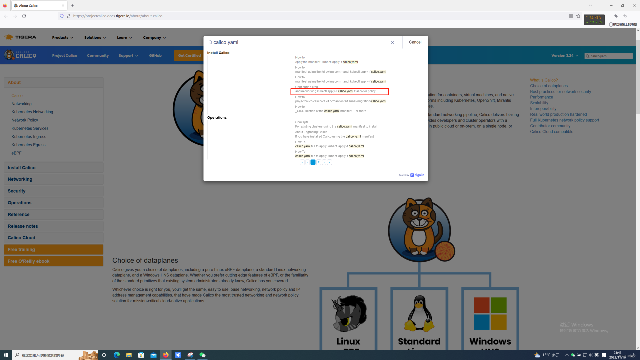Jump to last results page arrow
Image resolution: width=640 pixels, height=360 pixels.
[x=329, y=162]
